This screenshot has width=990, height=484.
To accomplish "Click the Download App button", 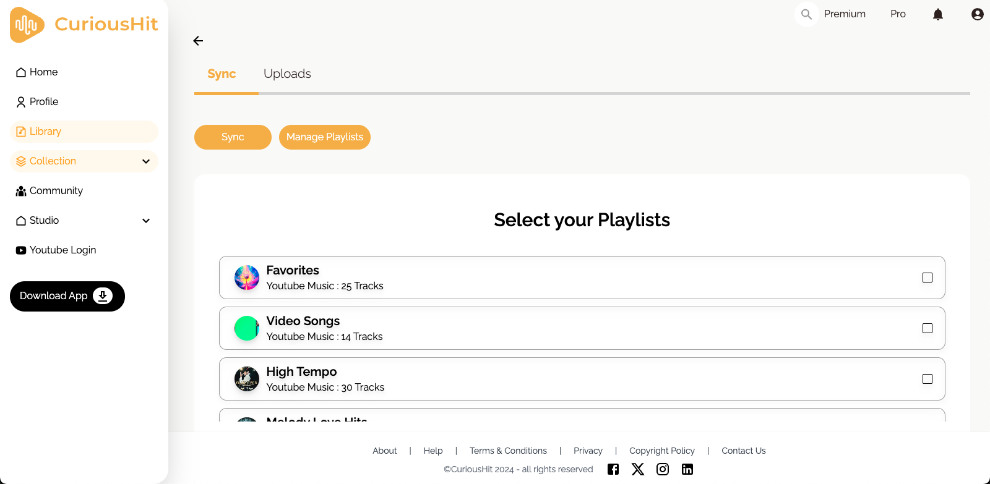I will (67, 296).
